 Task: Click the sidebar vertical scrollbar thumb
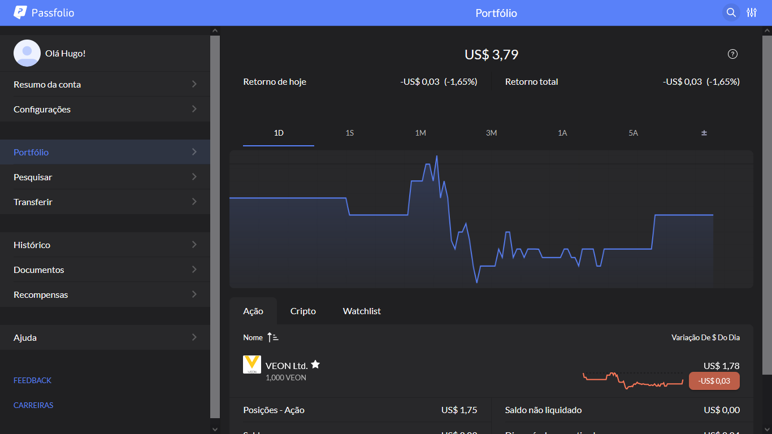pos(215,226)
